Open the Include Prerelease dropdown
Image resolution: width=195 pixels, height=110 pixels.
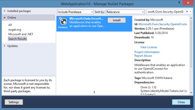tap(75, 12)
